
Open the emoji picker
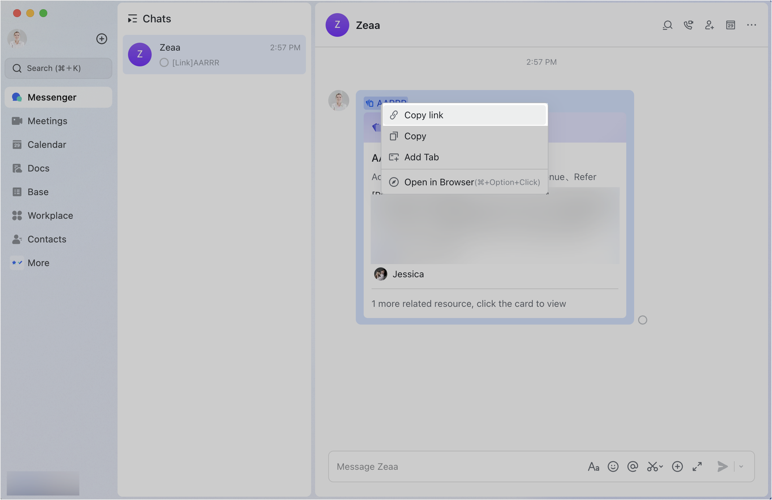tap(613, 466)
